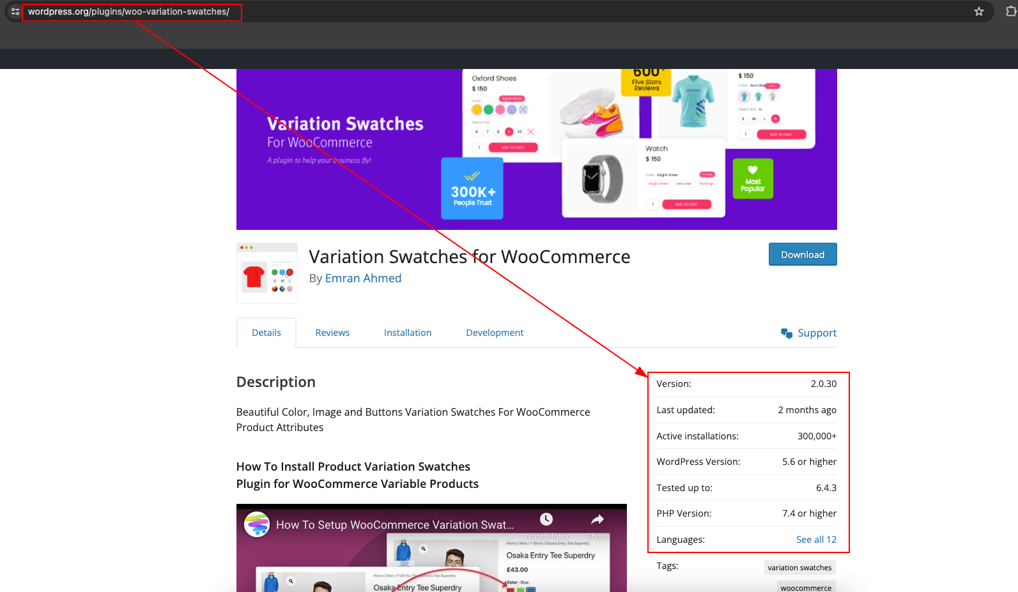Open the Support link
1018x592 pixels.
pos(817,333)
